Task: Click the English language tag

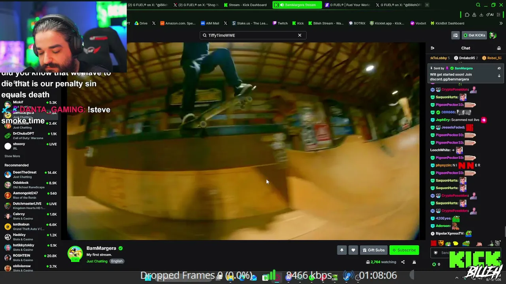Action: coord(117,261)
